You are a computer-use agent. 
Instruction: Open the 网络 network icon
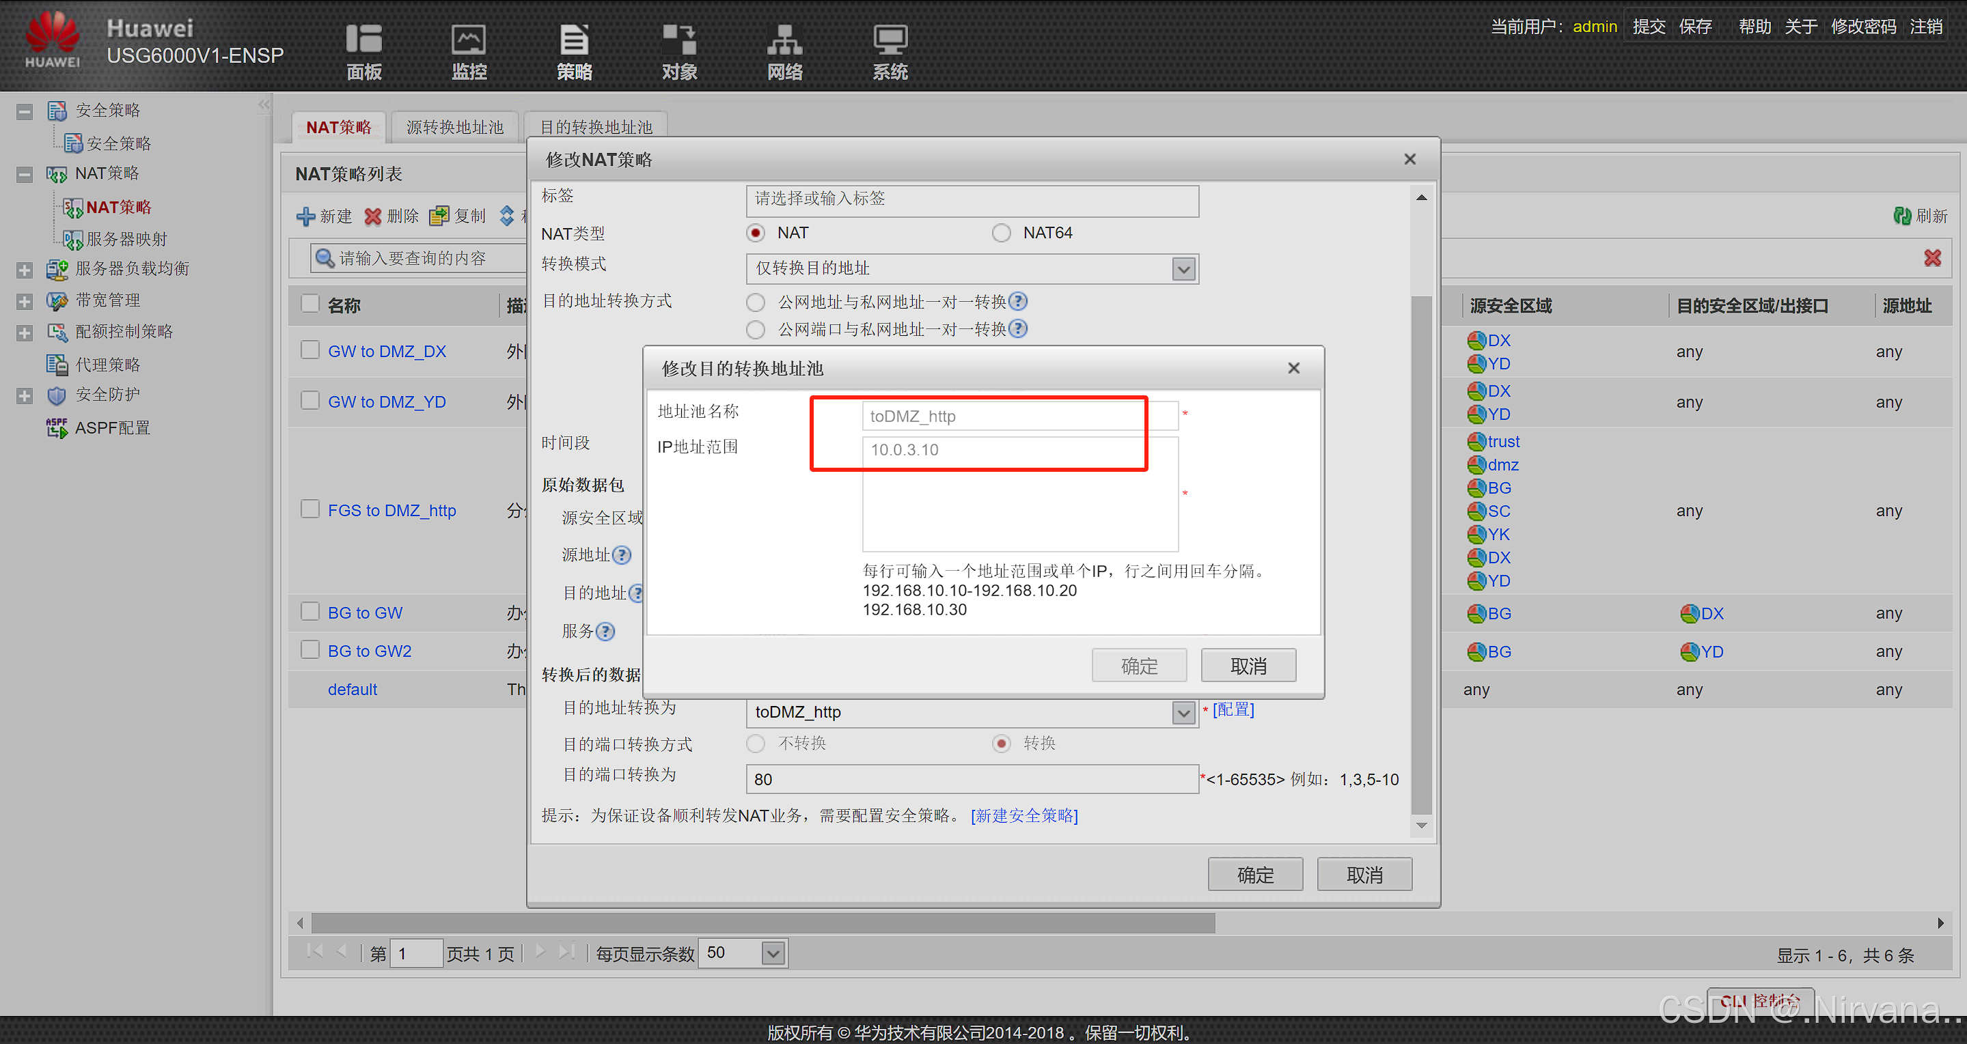785,40
